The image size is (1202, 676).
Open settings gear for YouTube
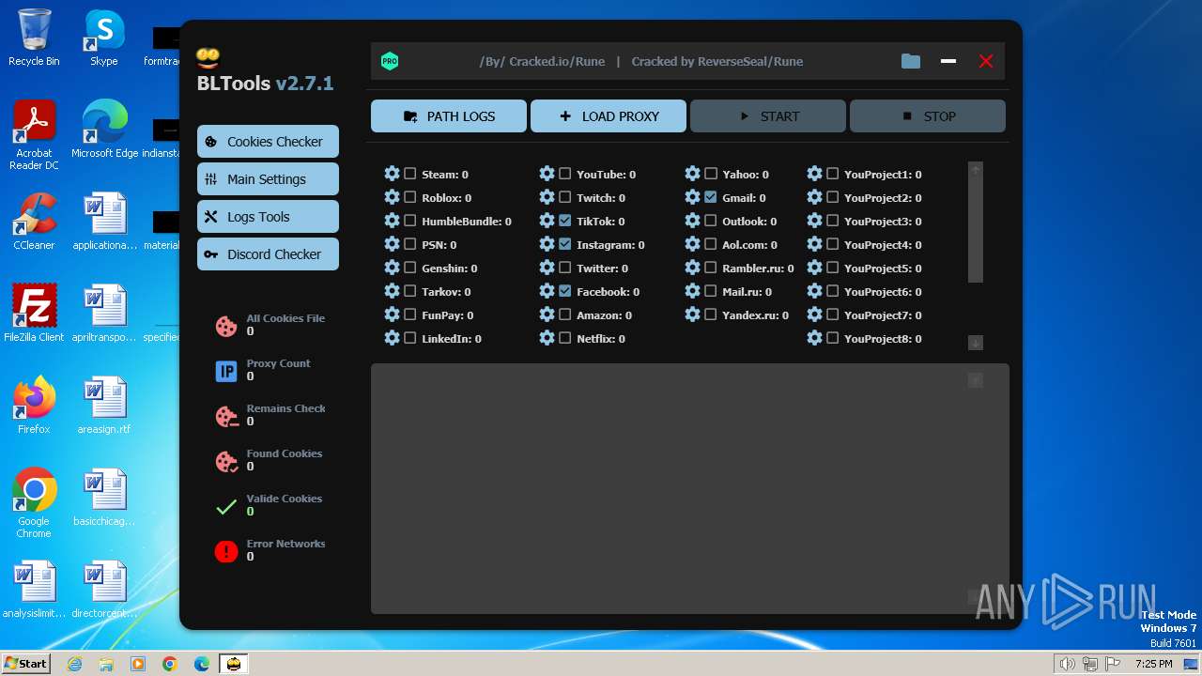(x=547, y=174)
